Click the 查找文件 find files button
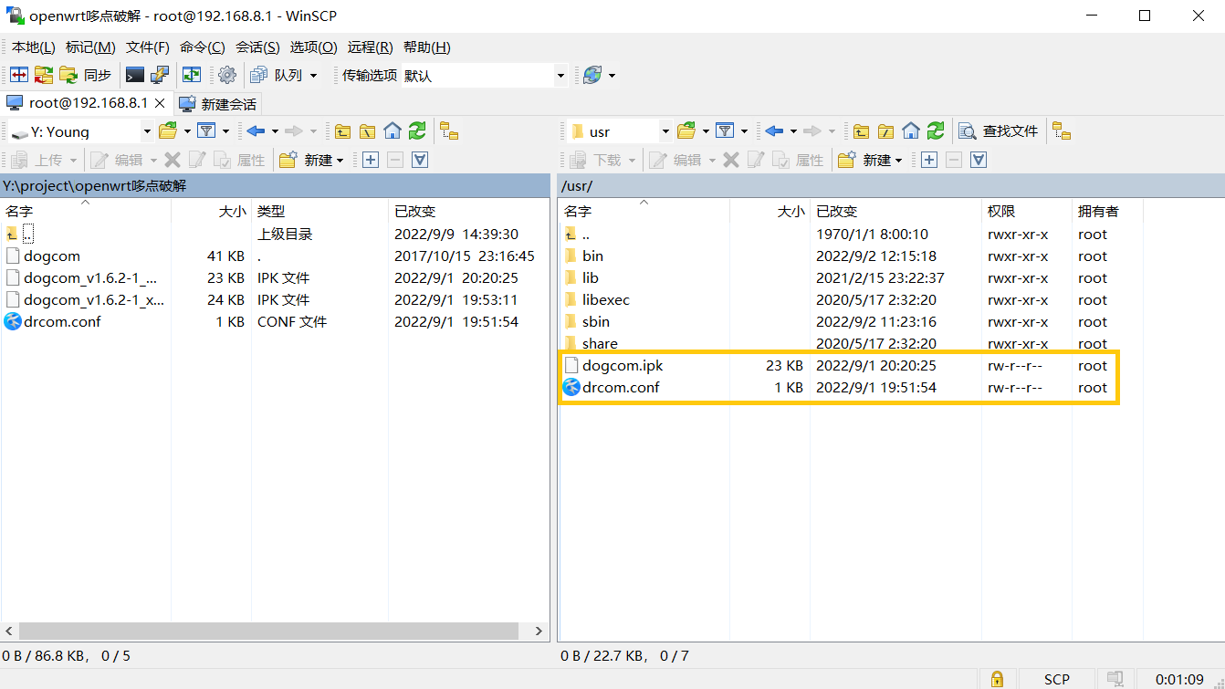The image size is (1225, 689). click(x=999, y=131)
